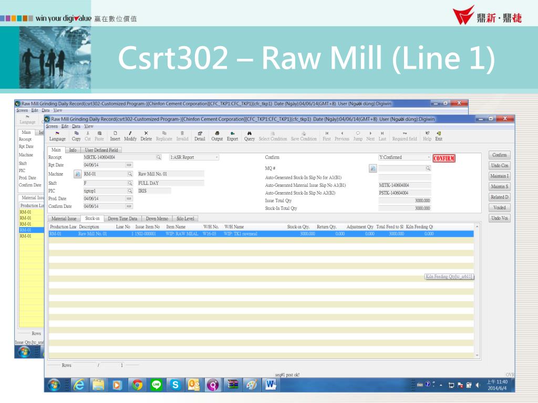Switch to the Silo Level tab
Screen dimensions: 538x403
pyautogui.click(x=185, y=219)
